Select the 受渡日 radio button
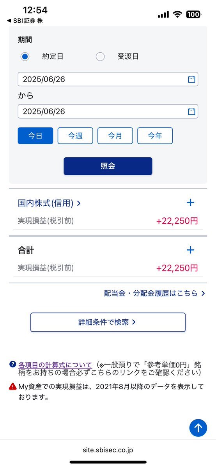 tap(100, 57)
